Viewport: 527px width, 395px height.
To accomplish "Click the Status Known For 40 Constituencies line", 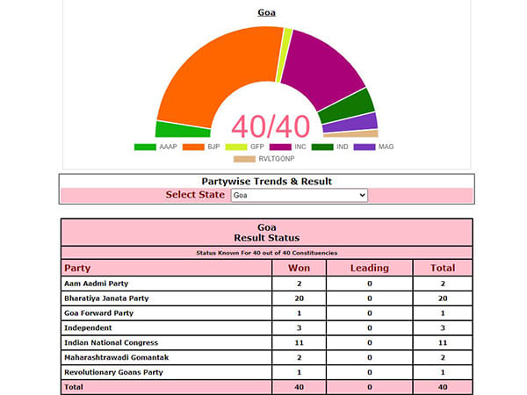I will [266, 253].
